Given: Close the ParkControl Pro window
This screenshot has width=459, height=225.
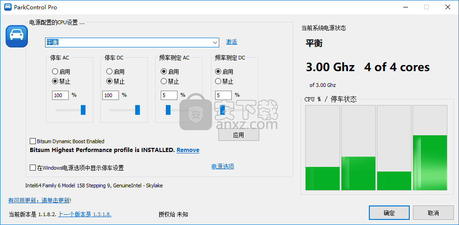Looking at the screenshot, I should point(448,7).
